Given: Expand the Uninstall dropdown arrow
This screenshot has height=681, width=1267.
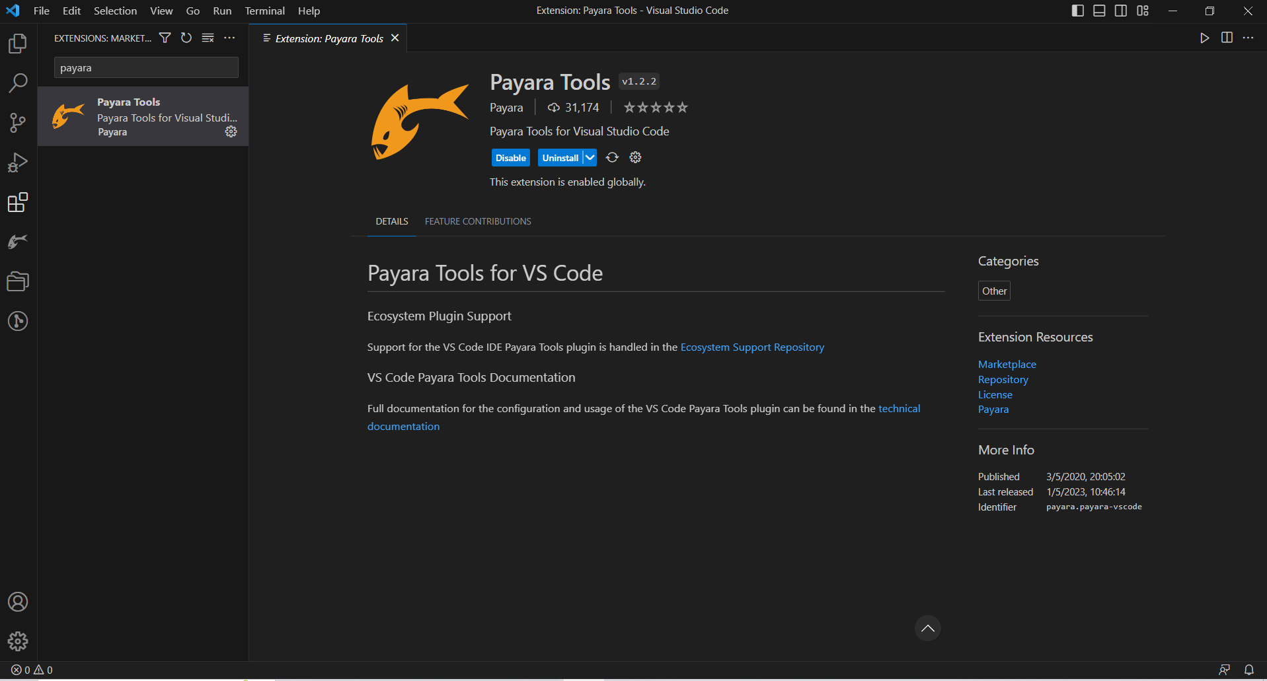Looking at the screenshot, I should 589,157.
